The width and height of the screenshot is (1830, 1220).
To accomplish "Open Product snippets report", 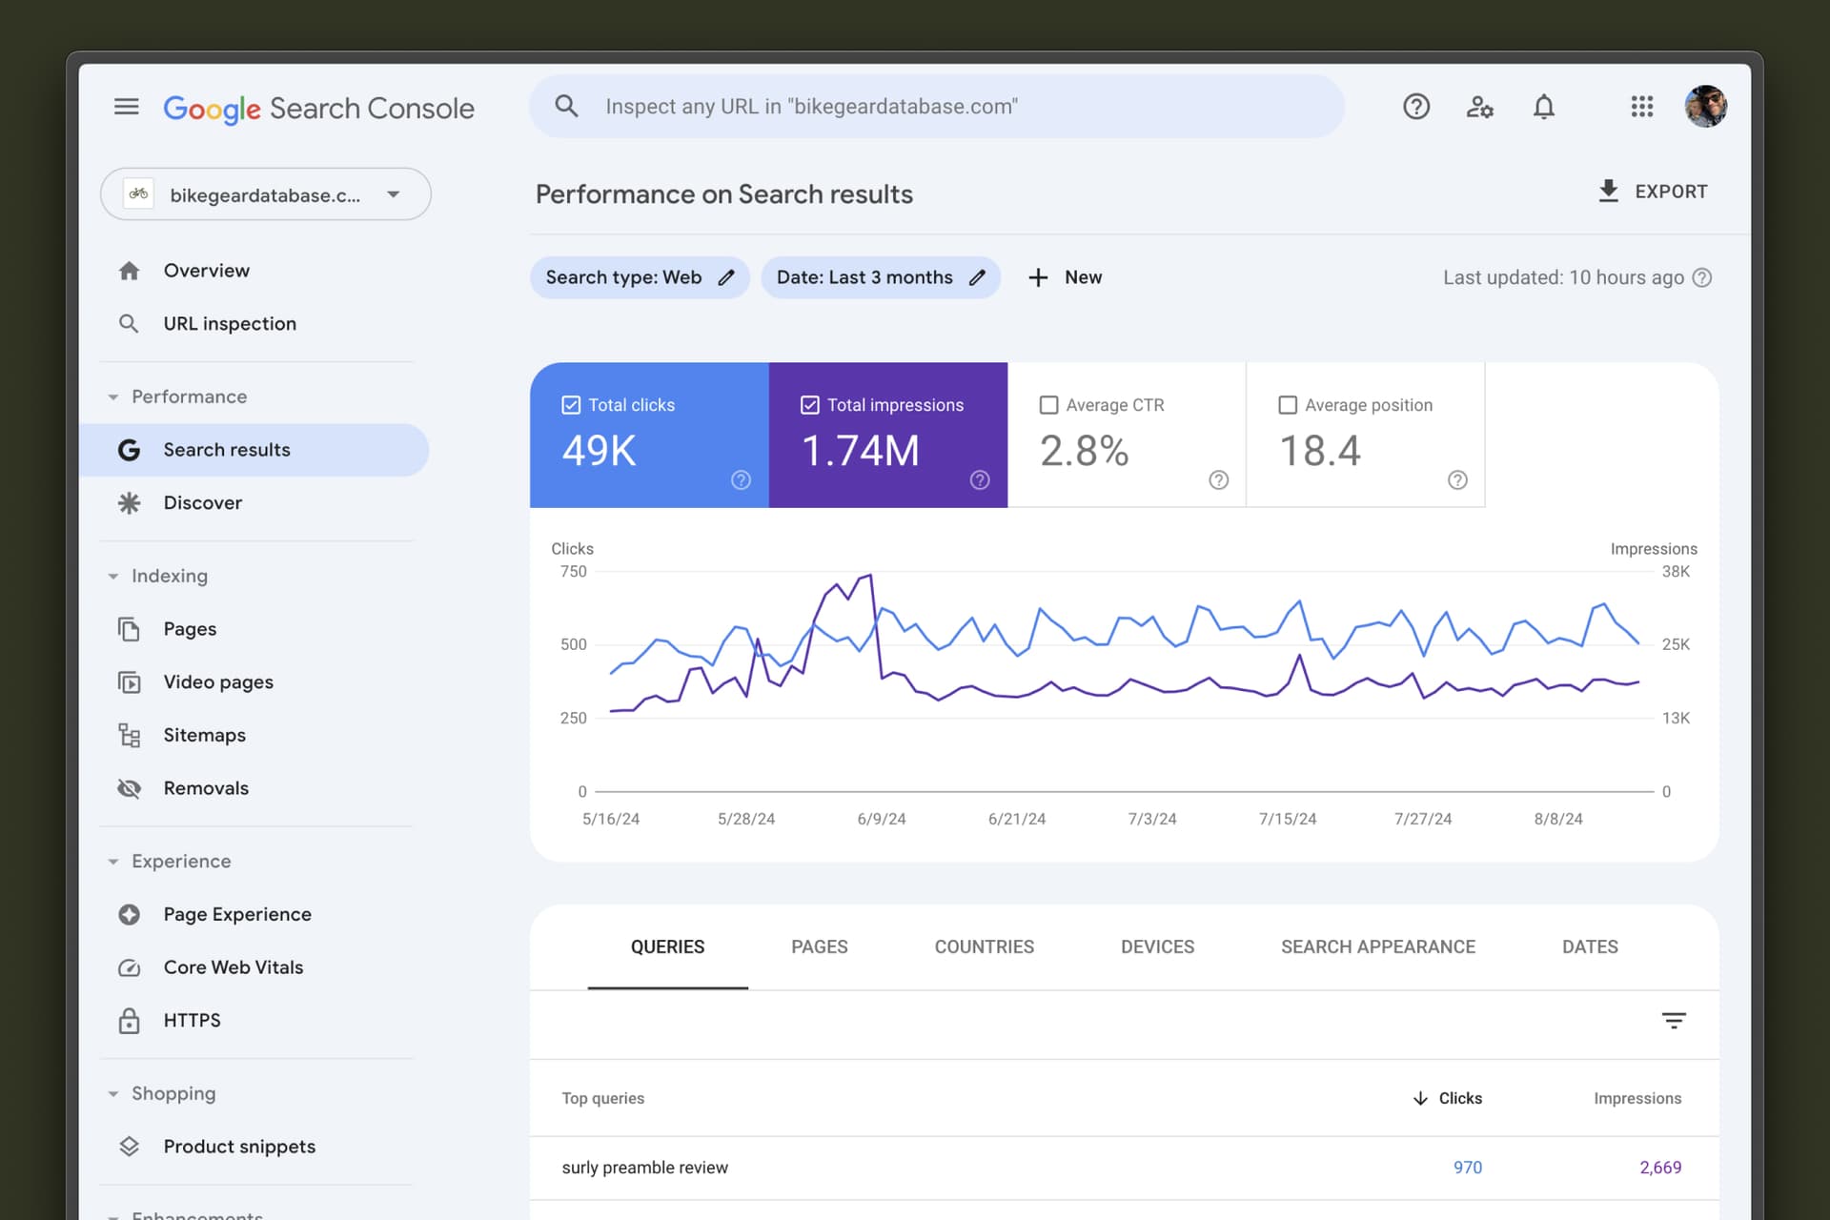I will (x=239, y=1147).
